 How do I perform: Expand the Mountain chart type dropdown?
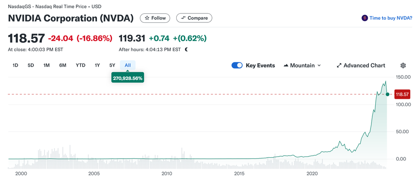pos(319,65)
